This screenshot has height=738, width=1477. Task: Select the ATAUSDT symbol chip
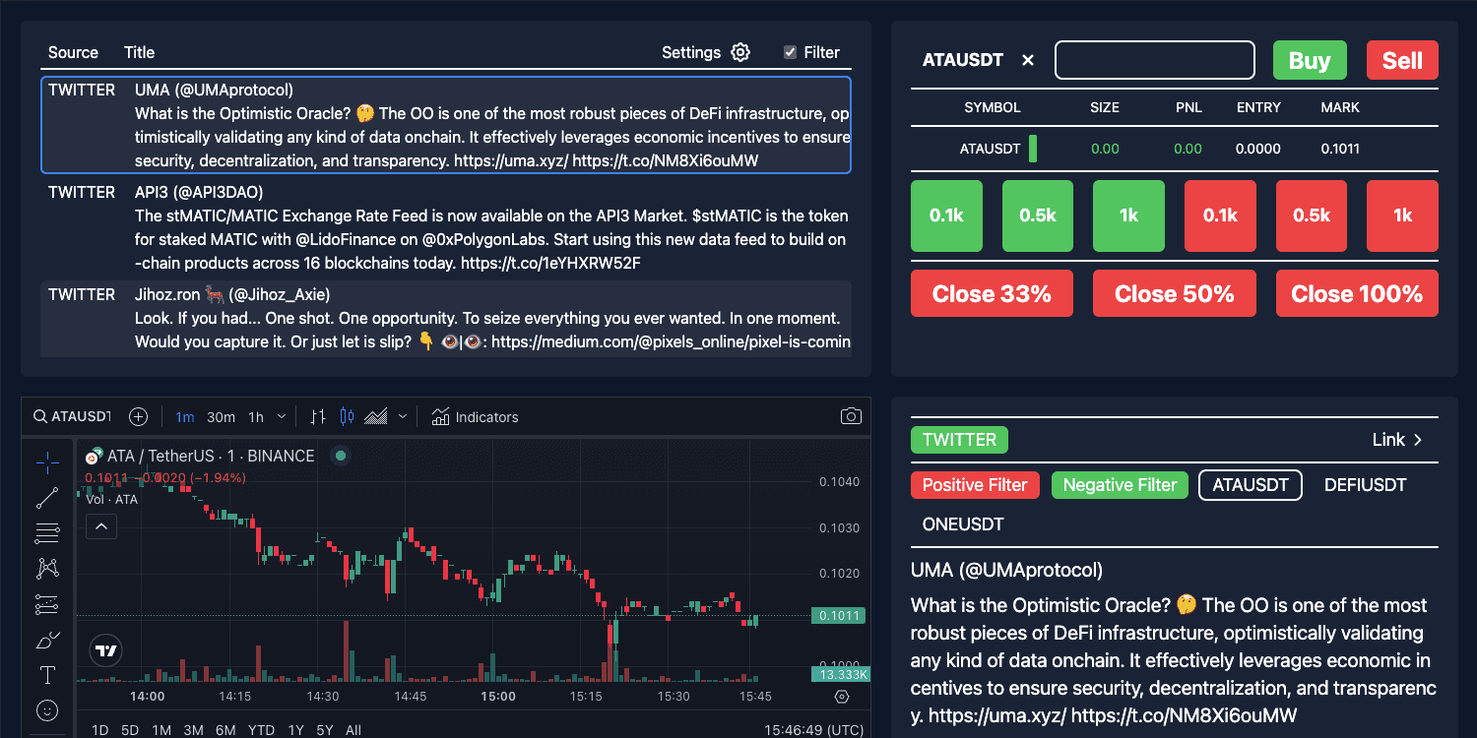pyautogui.click(x=1251, y=485)
